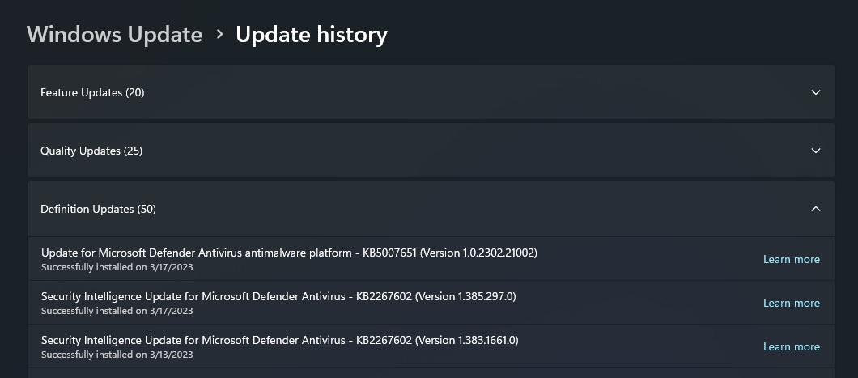Click the Version 1.0.2302.21002 text
Screen dimensions: 858x378
tap(478, 253)
